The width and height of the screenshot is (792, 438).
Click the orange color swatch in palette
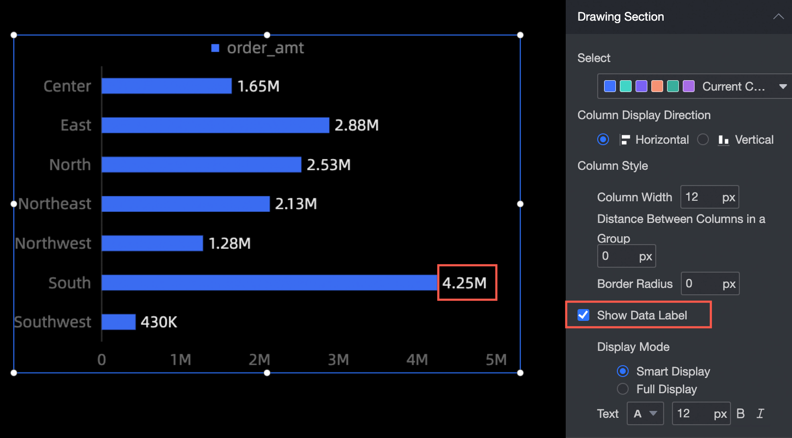(x=657, y=86)
